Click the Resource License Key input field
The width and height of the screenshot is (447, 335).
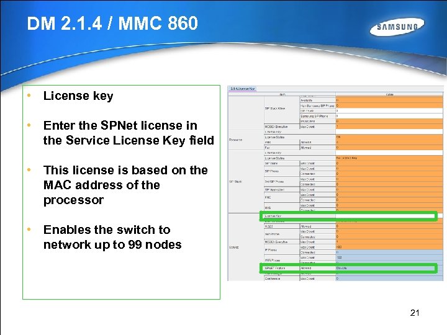point(389,132)
